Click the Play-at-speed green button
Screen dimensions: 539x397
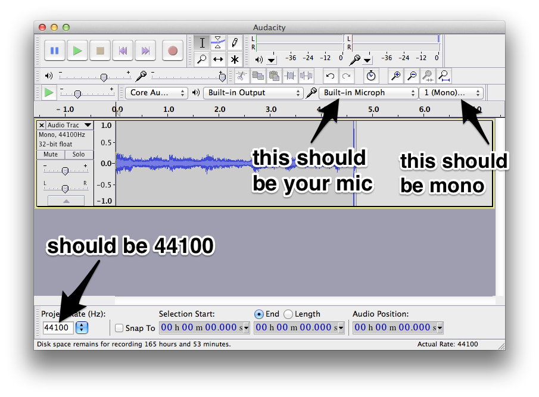49,93
